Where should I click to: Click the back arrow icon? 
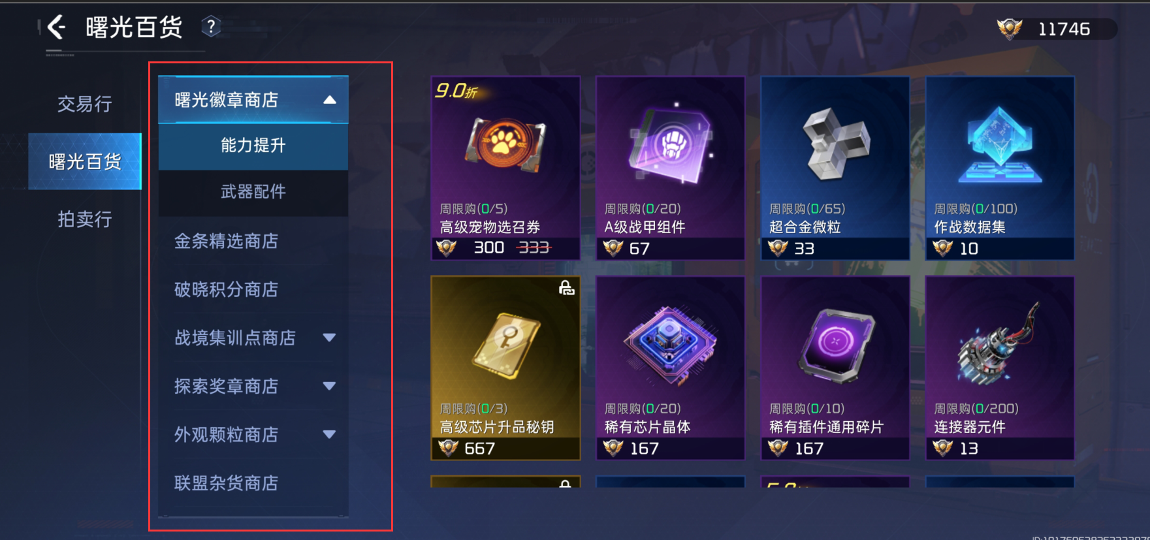point(56,27)
